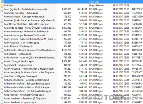The width and height of the screenshot is (143, 104).
Task: Select 'Karen Armstrong - Mitlerin Kısa Tarihi.epub' name
Action: click(26, 32)
